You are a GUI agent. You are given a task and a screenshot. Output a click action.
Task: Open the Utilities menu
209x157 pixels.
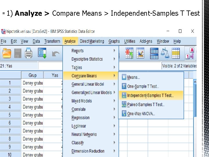point(130,41)
